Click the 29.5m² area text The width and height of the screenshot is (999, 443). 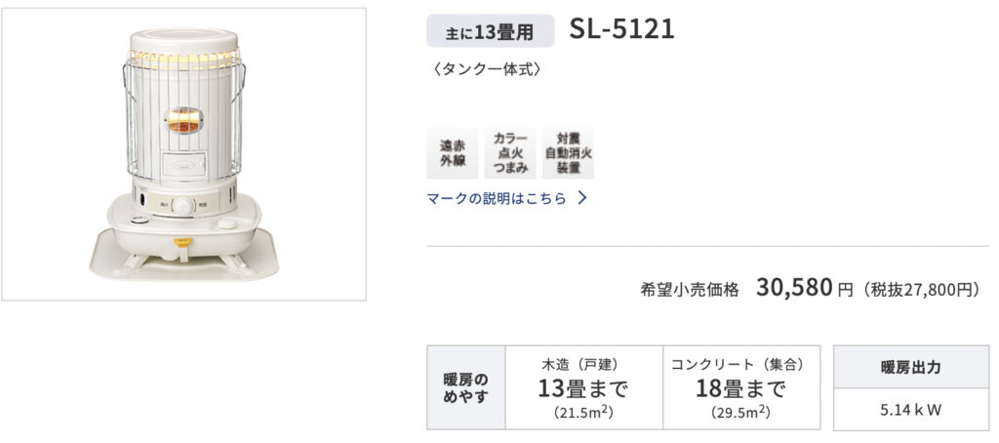click(741, 413)
